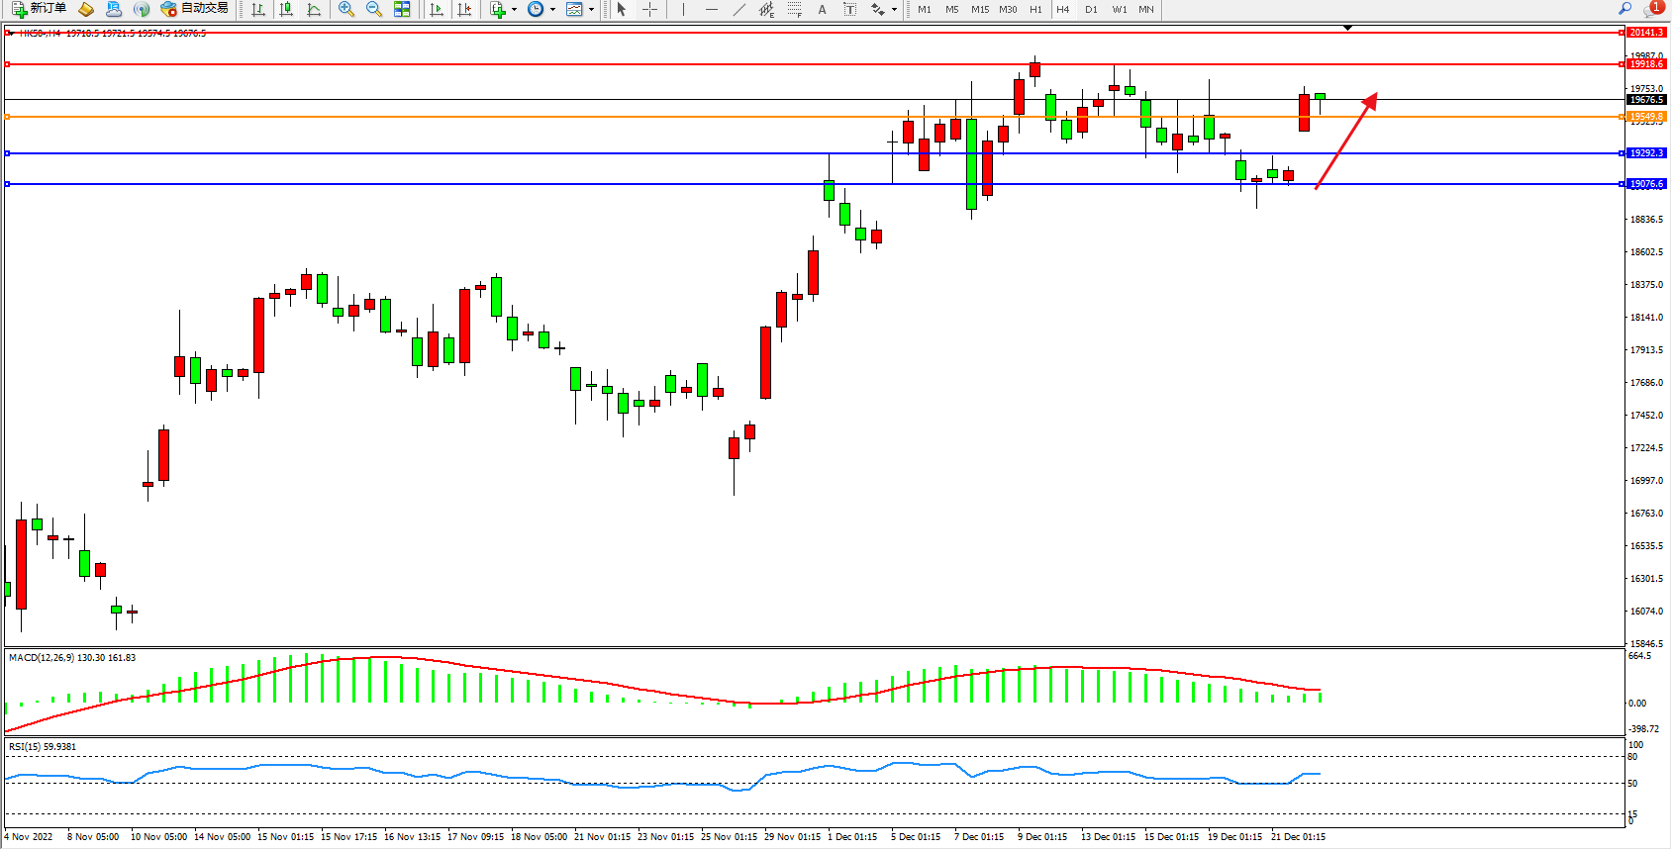Click the New Order (新订单) button
The height and width of the screenshot is (850, 1672).
coord(40,9)
